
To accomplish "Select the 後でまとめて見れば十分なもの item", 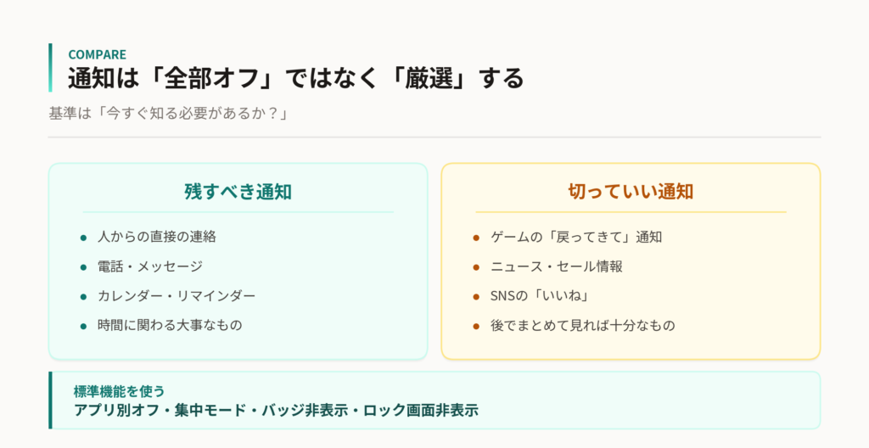I will [x=583, y=325].
